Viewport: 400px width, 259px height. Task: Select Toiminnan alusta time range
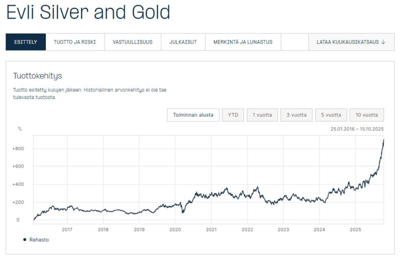click(193, 115)
